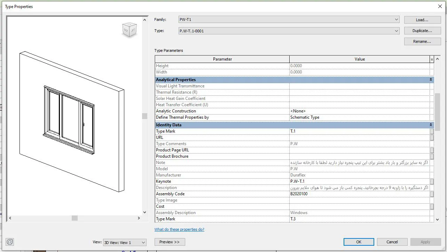This screenshot has width=447, height=252.
Task: Click the Parameter column header
Action: click(x=222, y=59)
